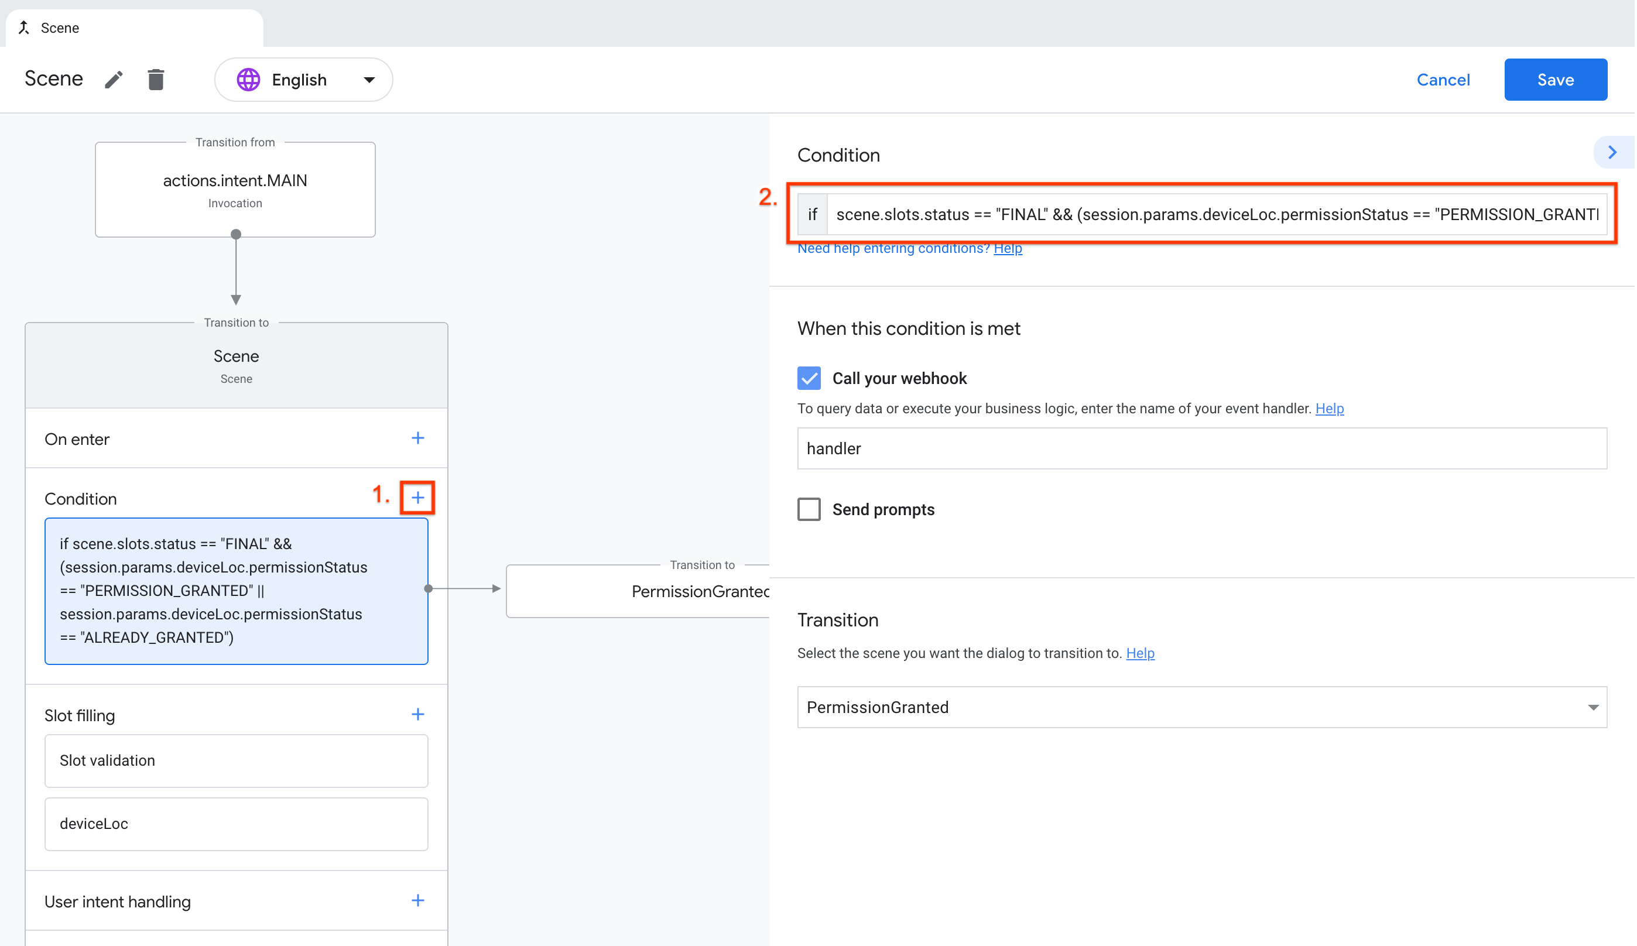
Task: Collapse the side panel with the chevron arrow
Action: [x=1612, y=153]
